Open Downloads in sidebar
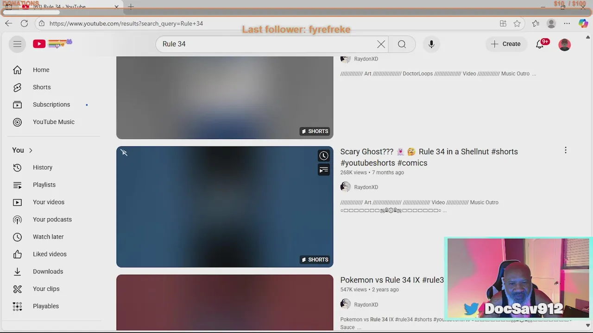This screenshot has width=593, height=333. [x=54, y=271]
